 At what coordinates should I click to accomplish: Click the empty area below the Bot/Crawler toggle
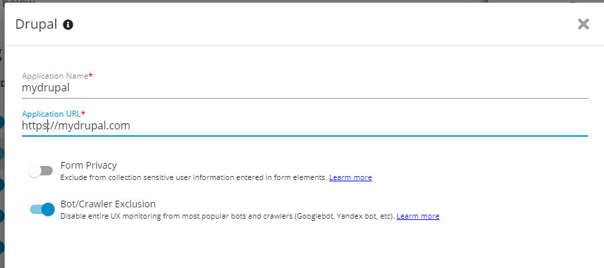click(300, 247)
